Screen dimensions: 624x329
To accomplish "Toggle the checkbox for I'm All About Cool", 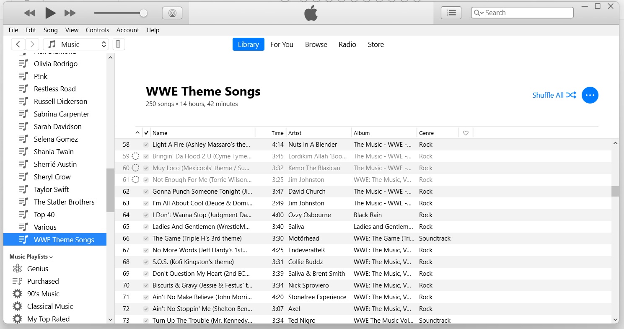I will pyautogui.click(x=146, y=203).
